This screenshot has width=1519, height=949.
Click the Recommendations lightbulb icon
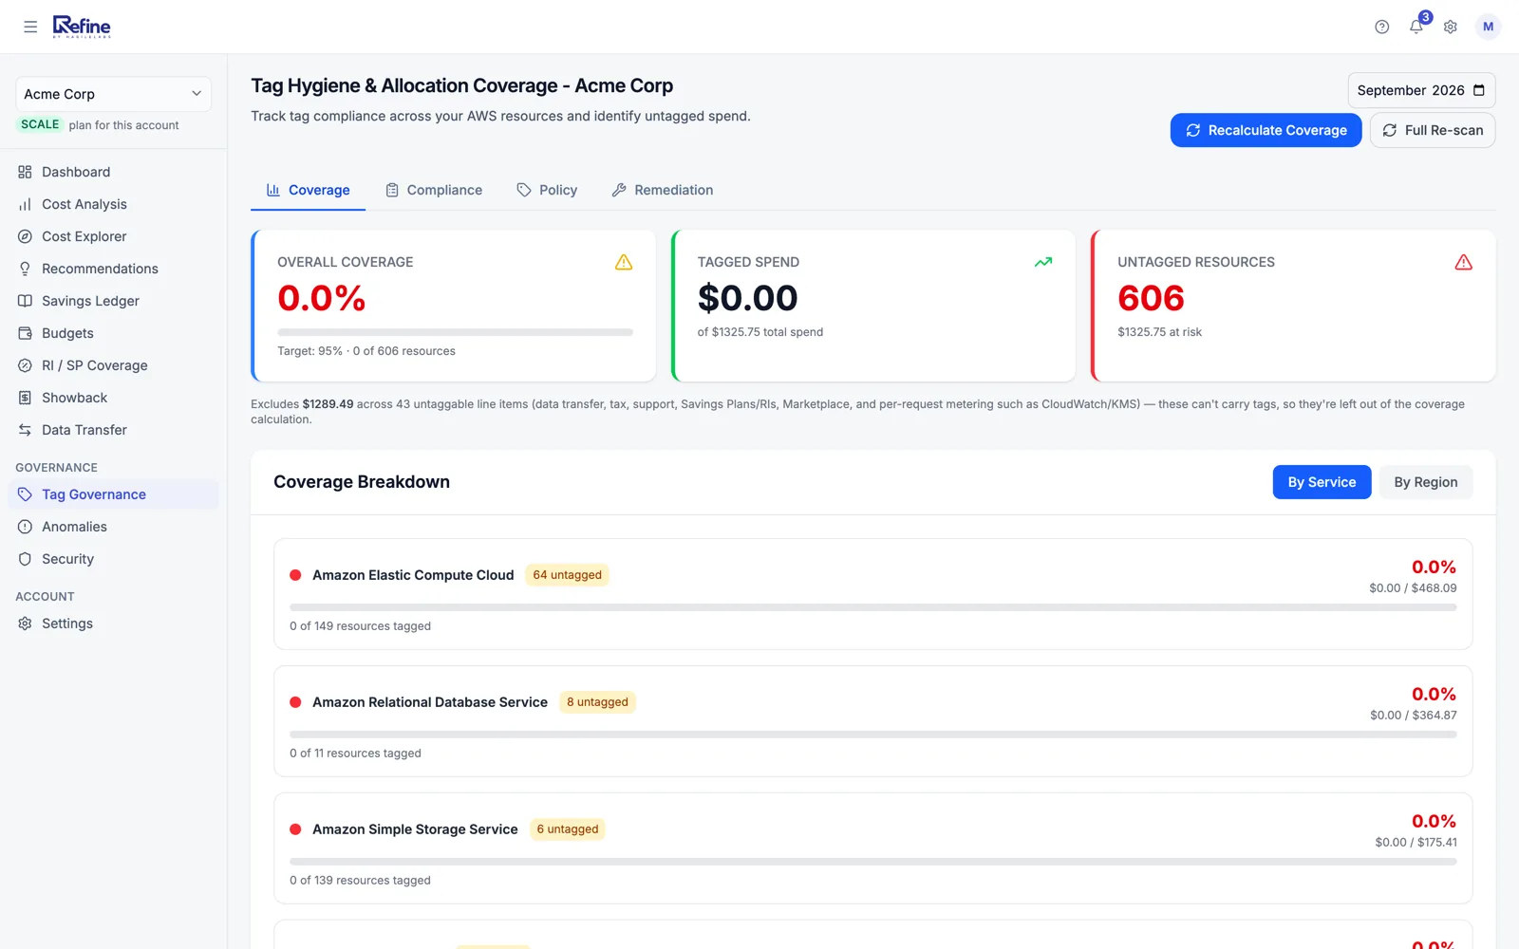[x=25, y=269]
